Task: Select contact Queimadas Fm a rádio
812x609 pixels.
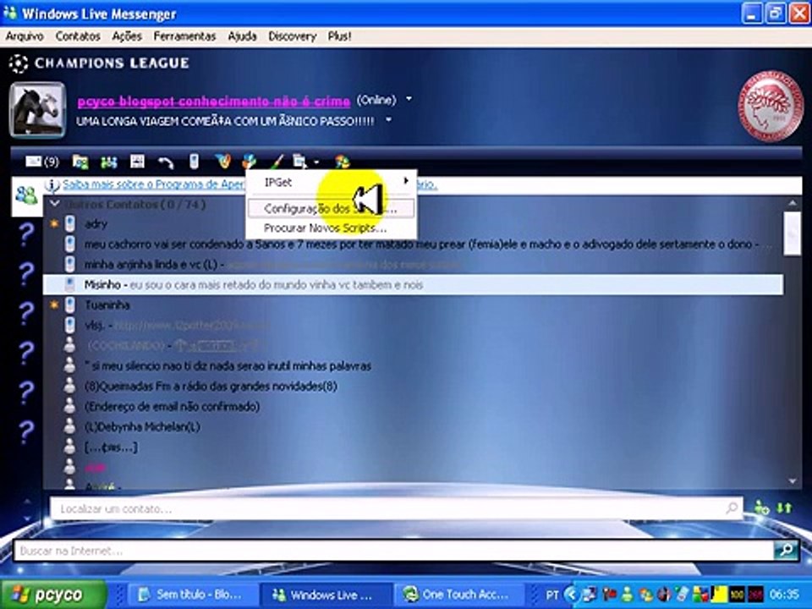Action: coord(211,386)
